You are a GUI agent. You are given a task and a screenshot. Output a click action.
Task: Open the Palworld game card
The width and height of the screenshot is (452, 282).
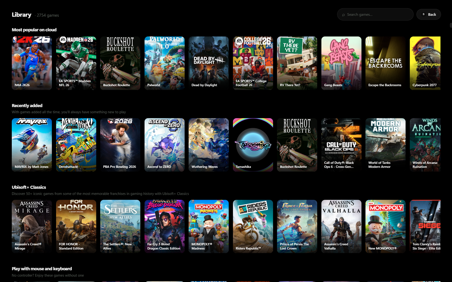165,63
